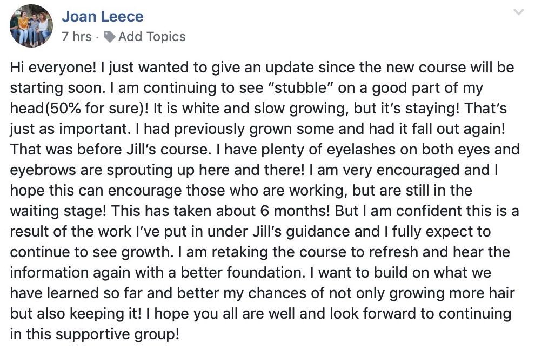
Task: Open the post's 7 hrs timestamp
Action: coord(77,37)
